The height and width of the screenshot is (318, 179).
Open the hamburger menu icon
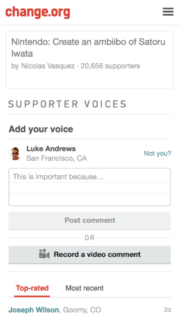coord(168,12)
